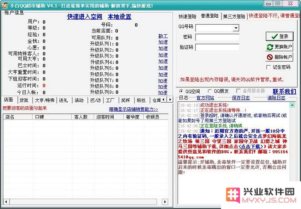This screenshot has height=209, width=301.
Task: Click the 验证码 input field
Action: pyautogui.click(x=217, y=47)
